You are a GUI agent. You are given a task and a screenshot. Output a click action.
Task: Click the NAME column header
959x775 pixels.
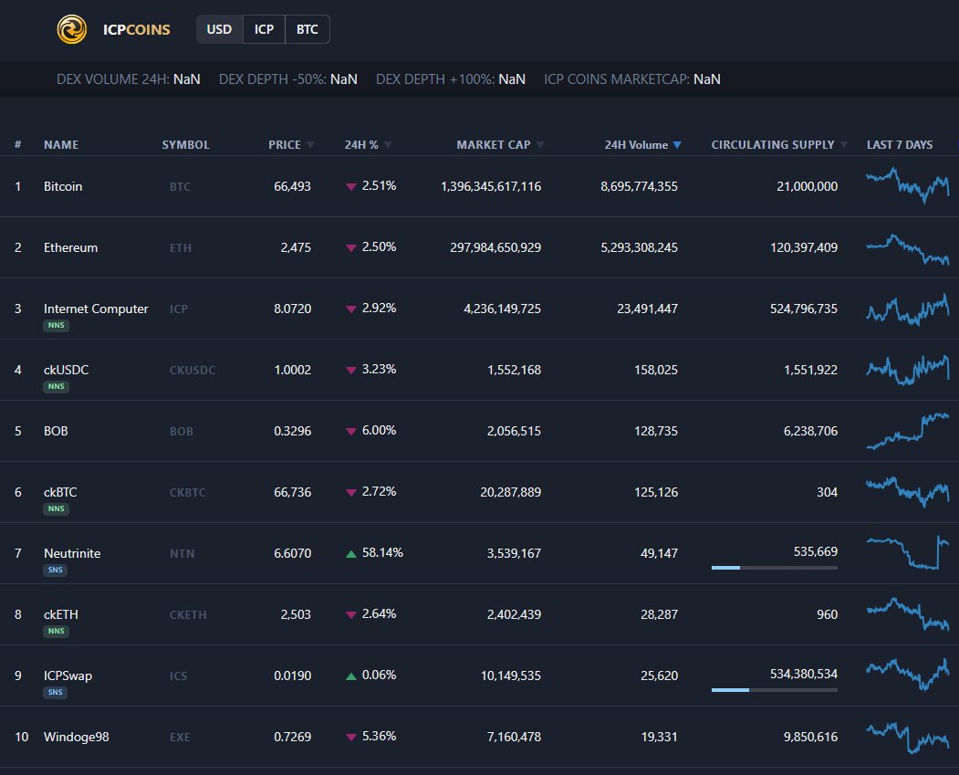pos(61,145)
